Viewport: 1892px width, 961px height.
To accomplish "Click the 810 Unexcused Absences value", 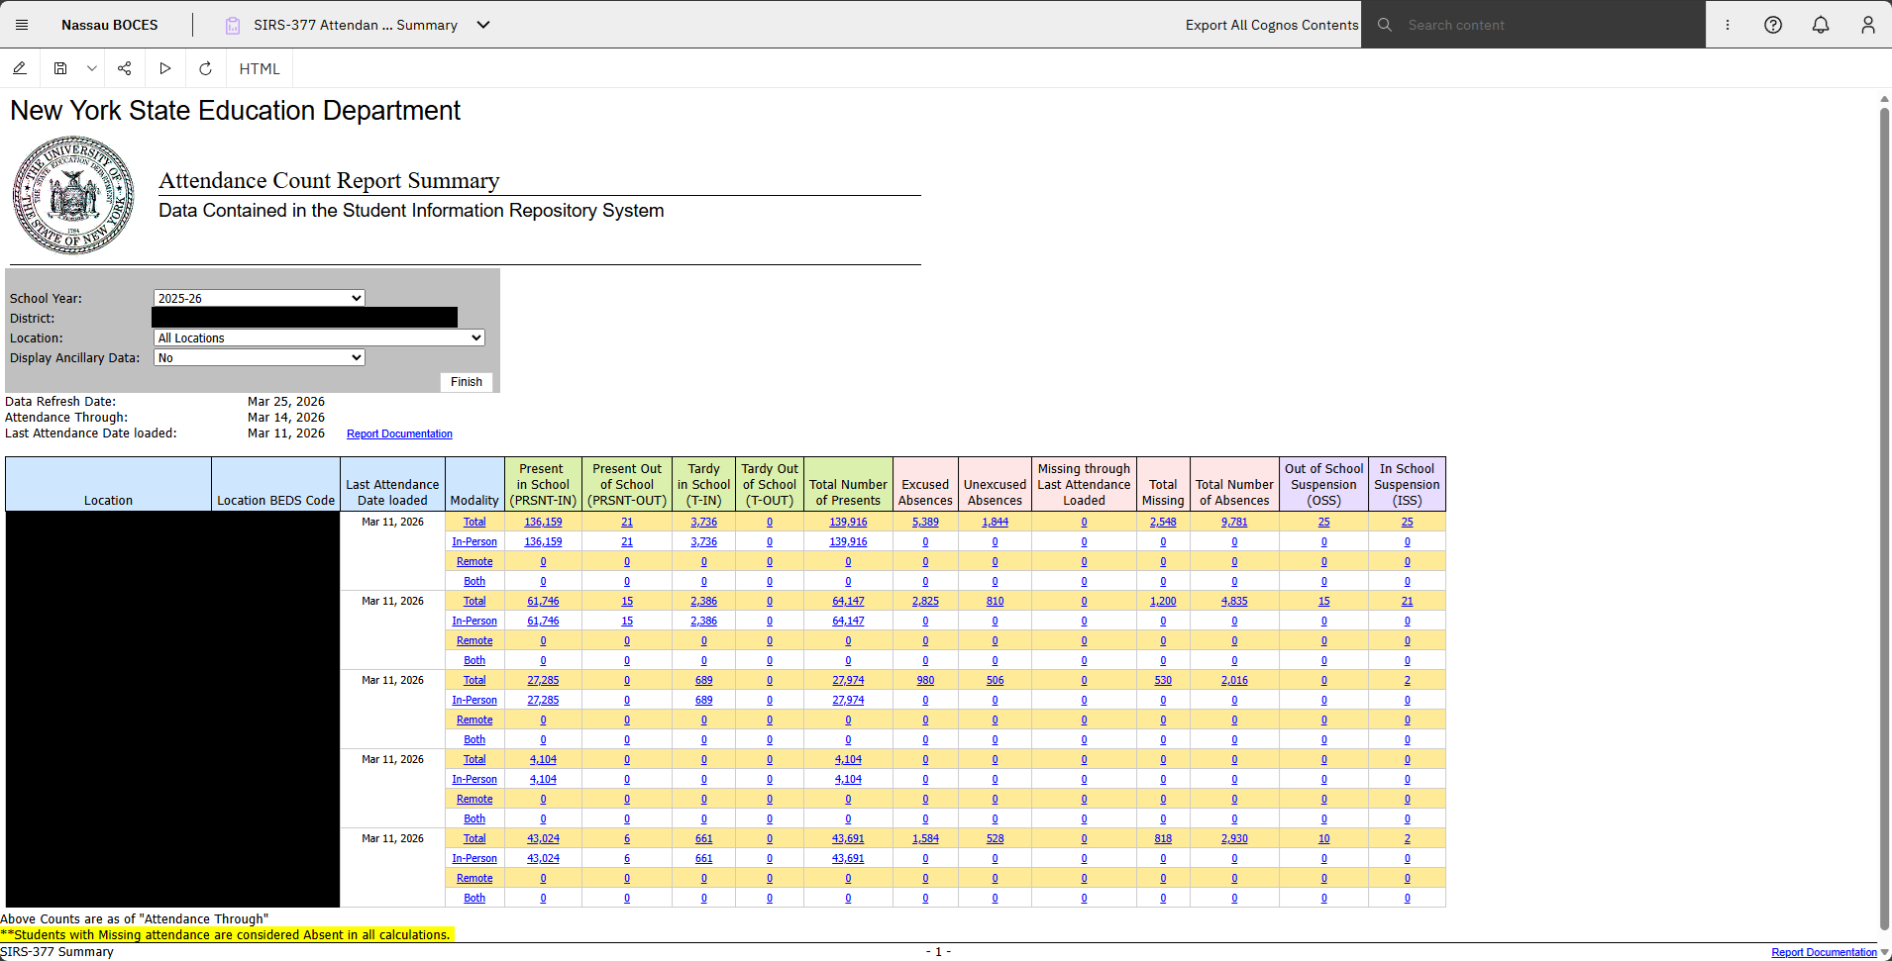I will (995, 601).
